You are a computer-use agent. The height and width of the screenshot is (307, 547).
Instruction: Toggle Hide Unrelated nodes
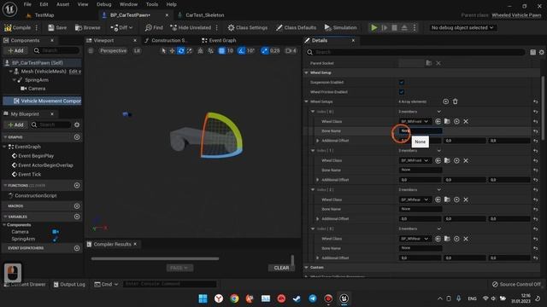[191, 27]
